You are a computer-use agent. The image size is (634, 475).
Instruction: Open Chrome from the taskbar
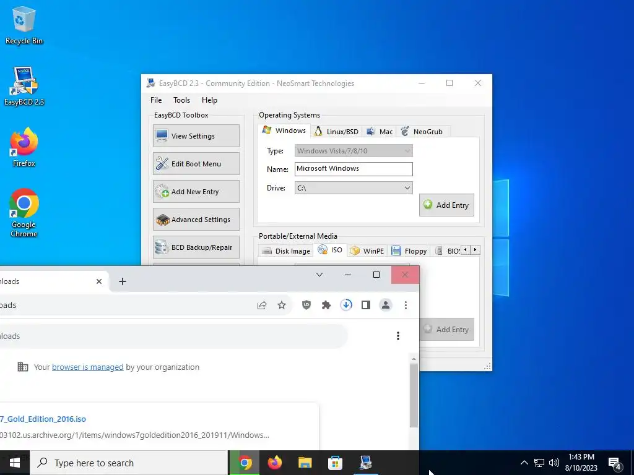(245, 463)
